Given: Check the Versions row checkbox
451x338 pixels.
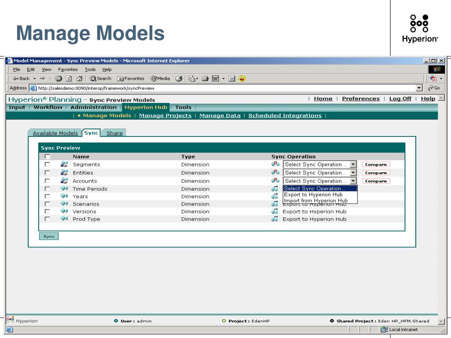Looking at the screenshot, I should [x=47, y=211].
